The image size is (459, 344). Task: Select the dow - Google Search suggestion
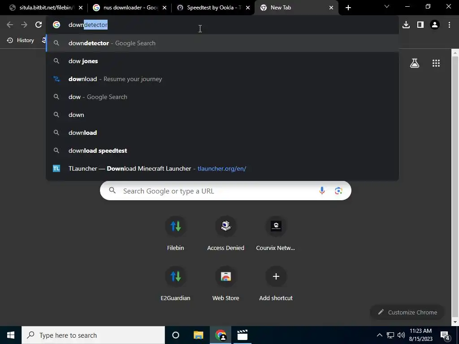point(222,97)
